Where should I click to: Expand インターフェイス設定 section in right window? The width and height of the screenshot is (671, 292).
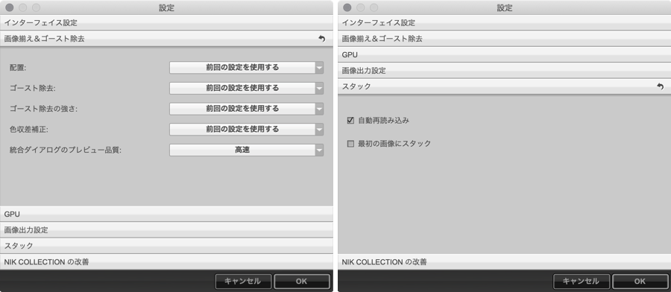(x=505, y=22)
